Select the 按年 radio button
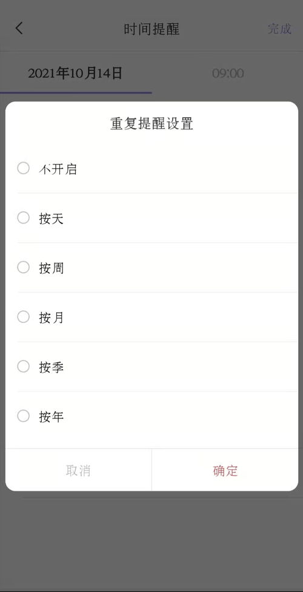Image resolution: width=303 pixels, height=592 pixels. 24,416
